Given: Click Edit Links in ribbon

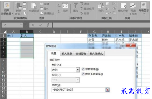Looking at the screenshot, I should (x=47, y=13).
